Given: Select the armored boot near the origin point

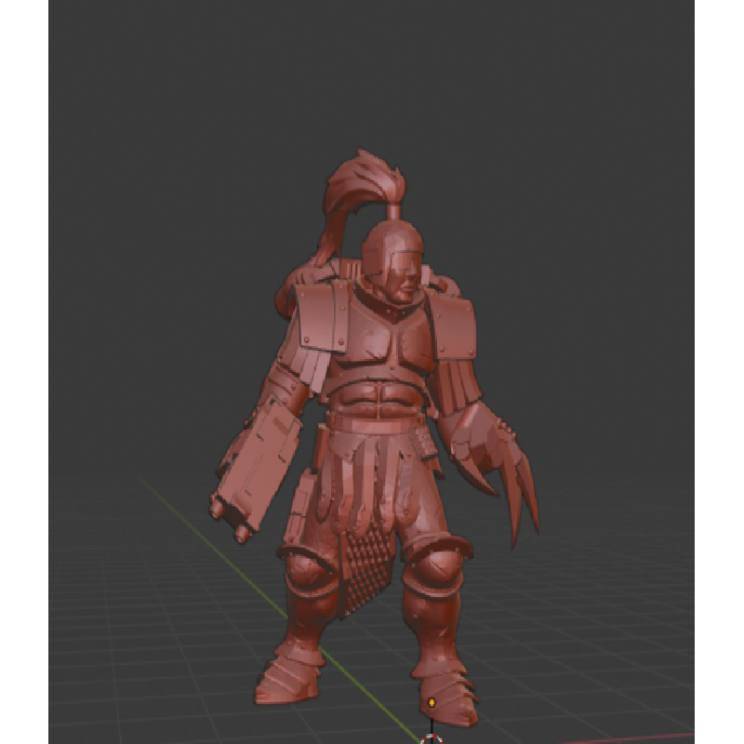Looking at the screenshot, I should click(446, 688).
